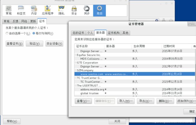Open the 内容 content preferences icon
This screenshot has height=125, width=196.
(34, 11)
